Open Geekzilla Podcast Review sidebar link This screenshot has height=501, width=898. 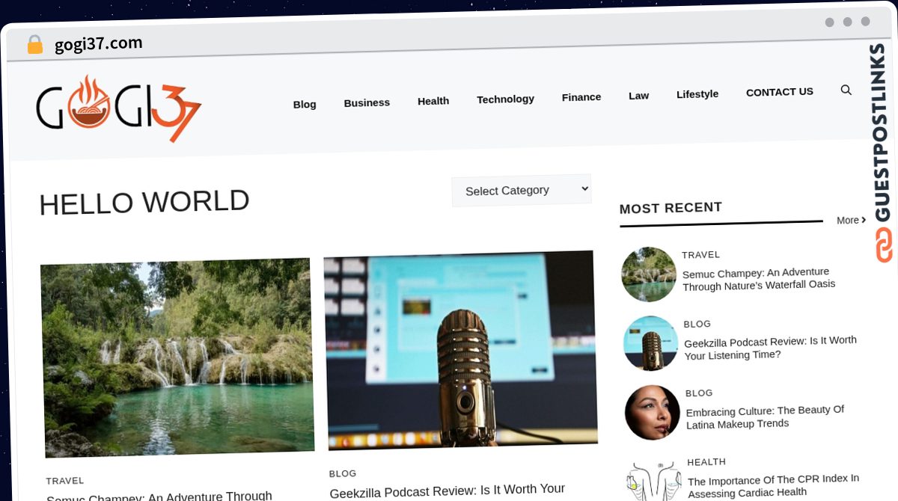pos(771,347)
